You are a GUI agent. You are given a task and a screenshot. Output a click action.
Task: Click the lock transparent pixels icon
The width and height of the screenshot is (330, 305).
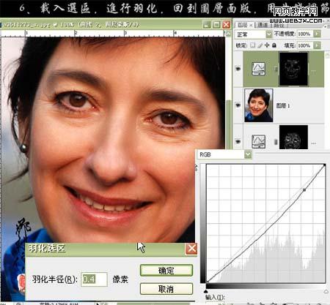click(253, 45)
